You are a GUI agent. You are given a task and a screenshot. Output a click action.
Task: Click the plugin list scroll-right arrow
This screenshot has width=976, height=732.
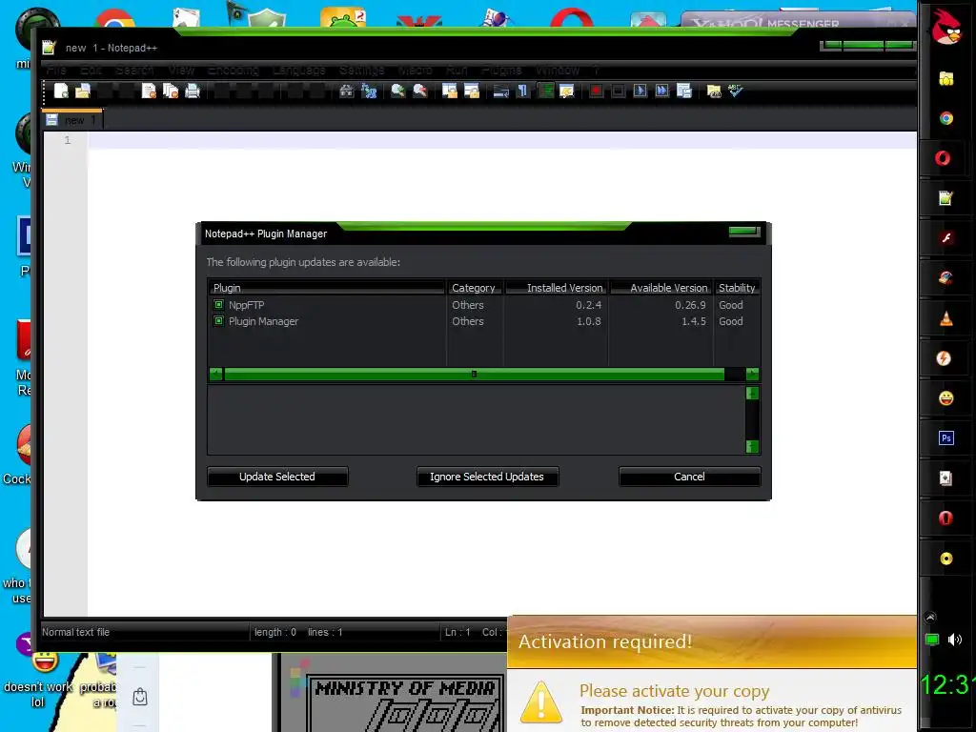coord(752,374)
